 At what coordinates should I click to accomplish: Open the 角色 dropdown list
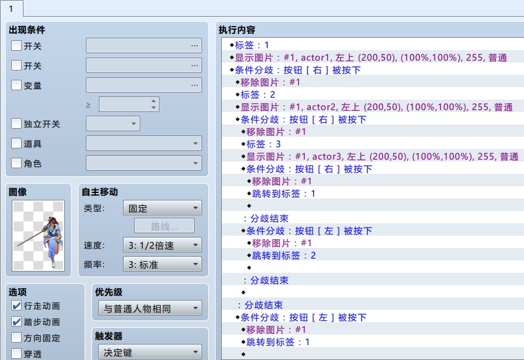point(144,163)
